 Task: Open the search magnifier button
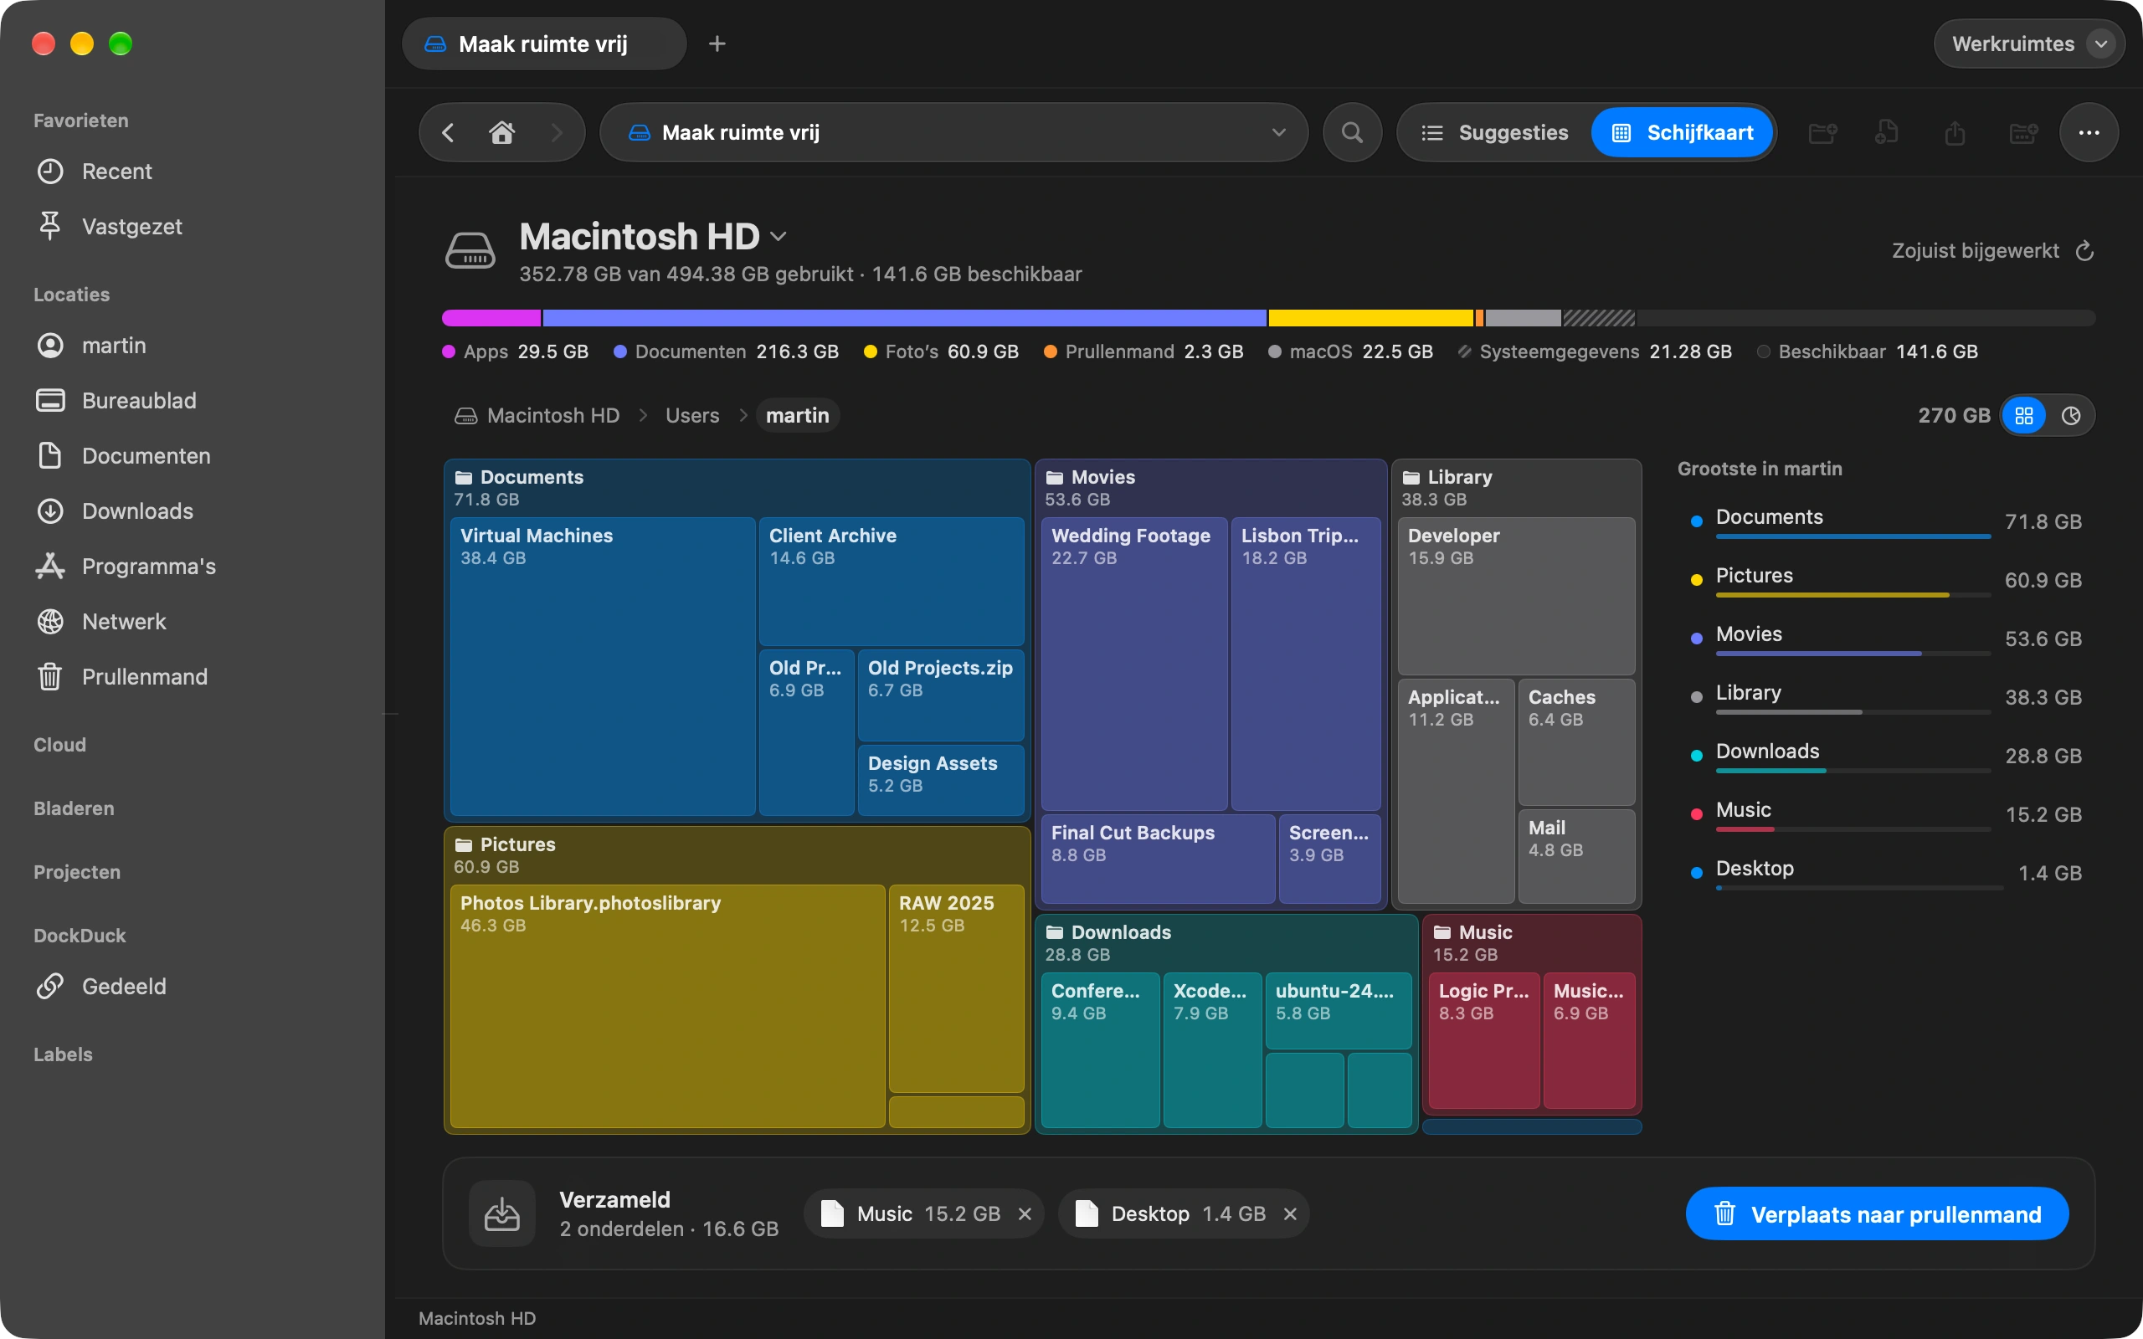pos(1352,133)
